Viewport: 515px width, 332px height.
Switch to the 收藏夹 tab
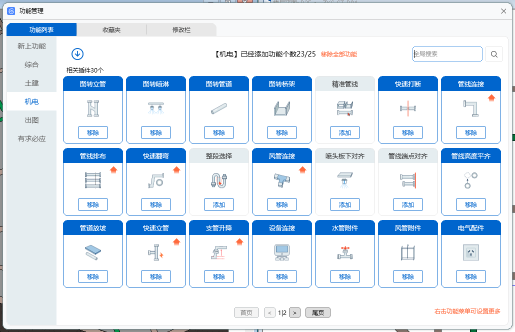pyautogui.click(x=111, y=30)
